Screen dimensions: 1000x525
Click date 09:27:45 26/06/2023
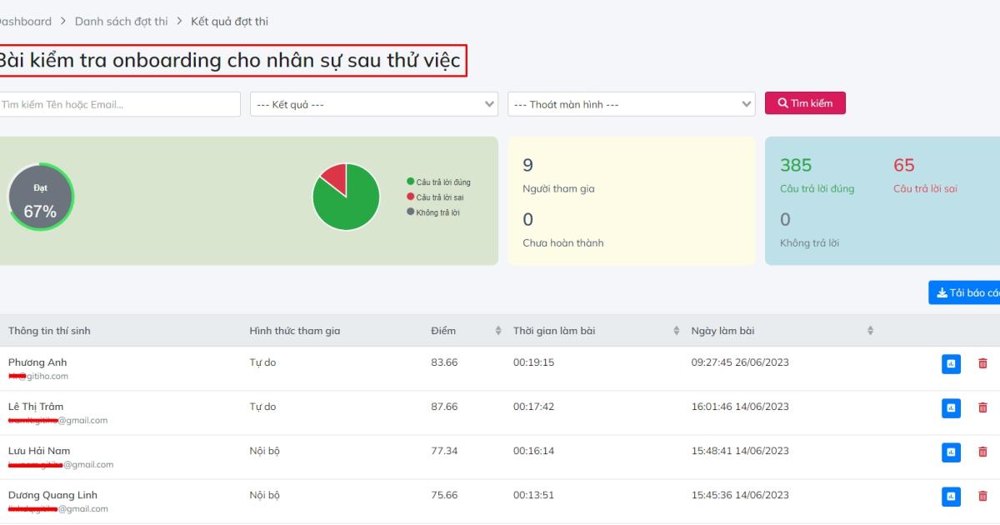(x=740, y=362)
